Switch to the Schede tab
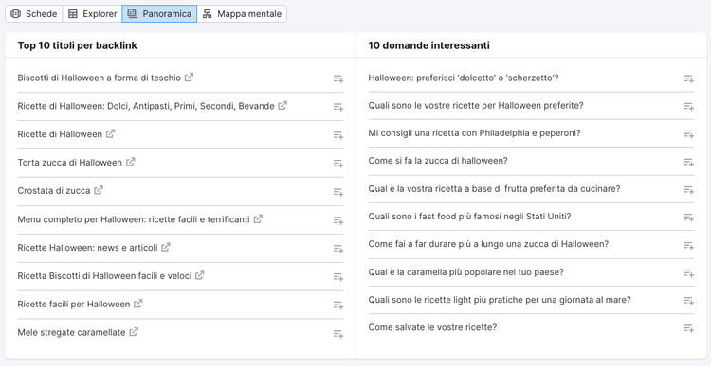This screenshot has height=366, width=711. tap(34, 13)
